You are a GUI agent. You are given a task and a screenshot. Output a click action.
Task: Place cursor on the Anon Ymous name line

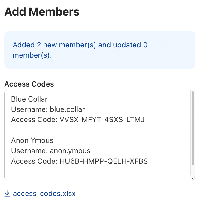click(32, 140)
